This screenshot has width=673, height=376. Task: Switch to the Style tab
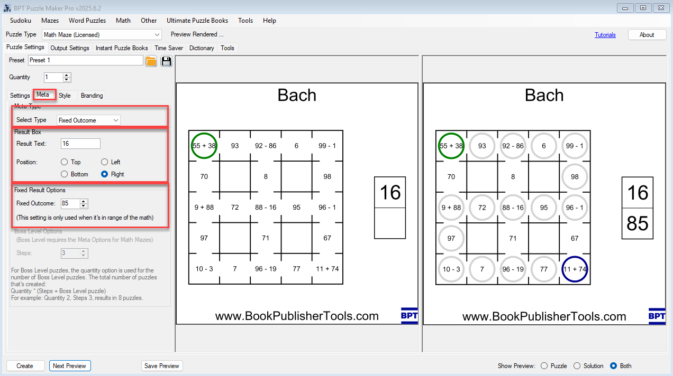(65, 96)
